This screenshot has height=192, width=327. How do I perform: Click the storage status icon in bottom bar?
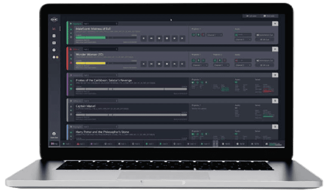(x=266, y=144)
